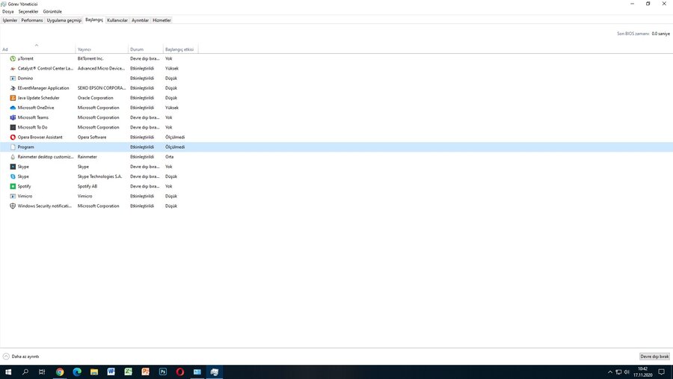Select the Domino entry icon
Image resolution: width=673 pixels, height=379 pixels.
tap(13, 78)
